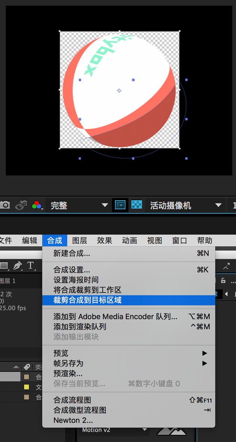
Task: Click the lock icon in timeline panel
Action: (x=223, y=280)
